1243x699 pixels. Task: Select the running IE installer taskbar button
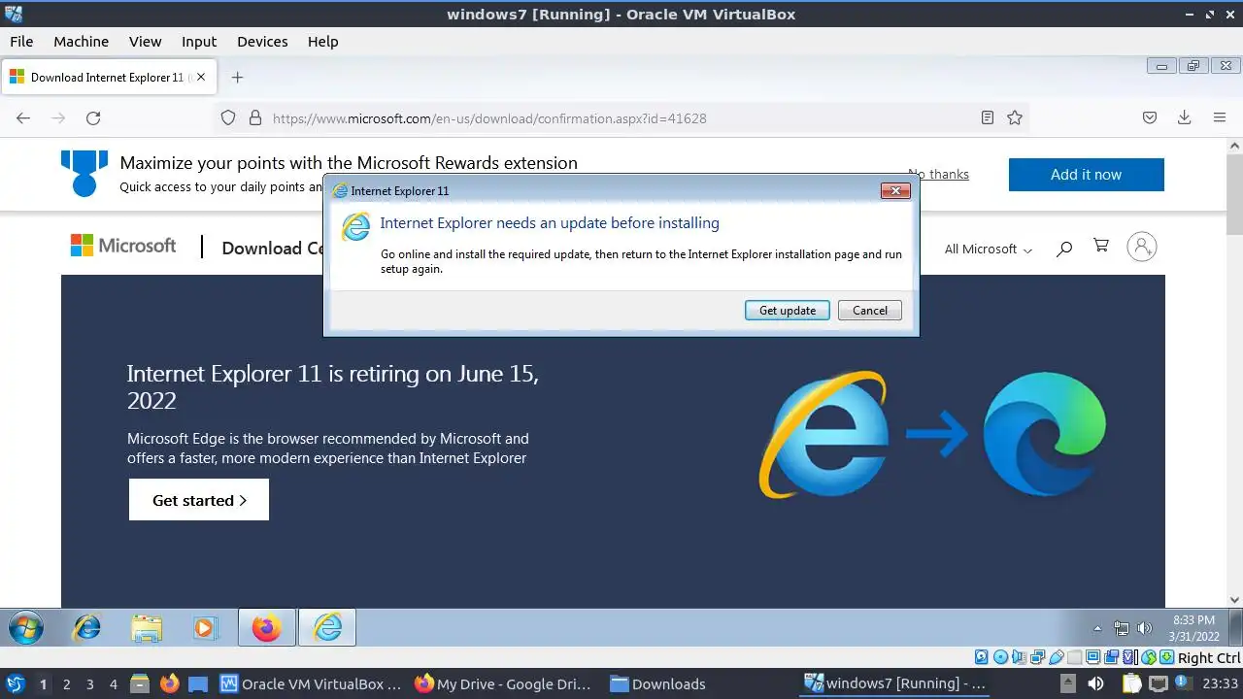click(327, 628)
